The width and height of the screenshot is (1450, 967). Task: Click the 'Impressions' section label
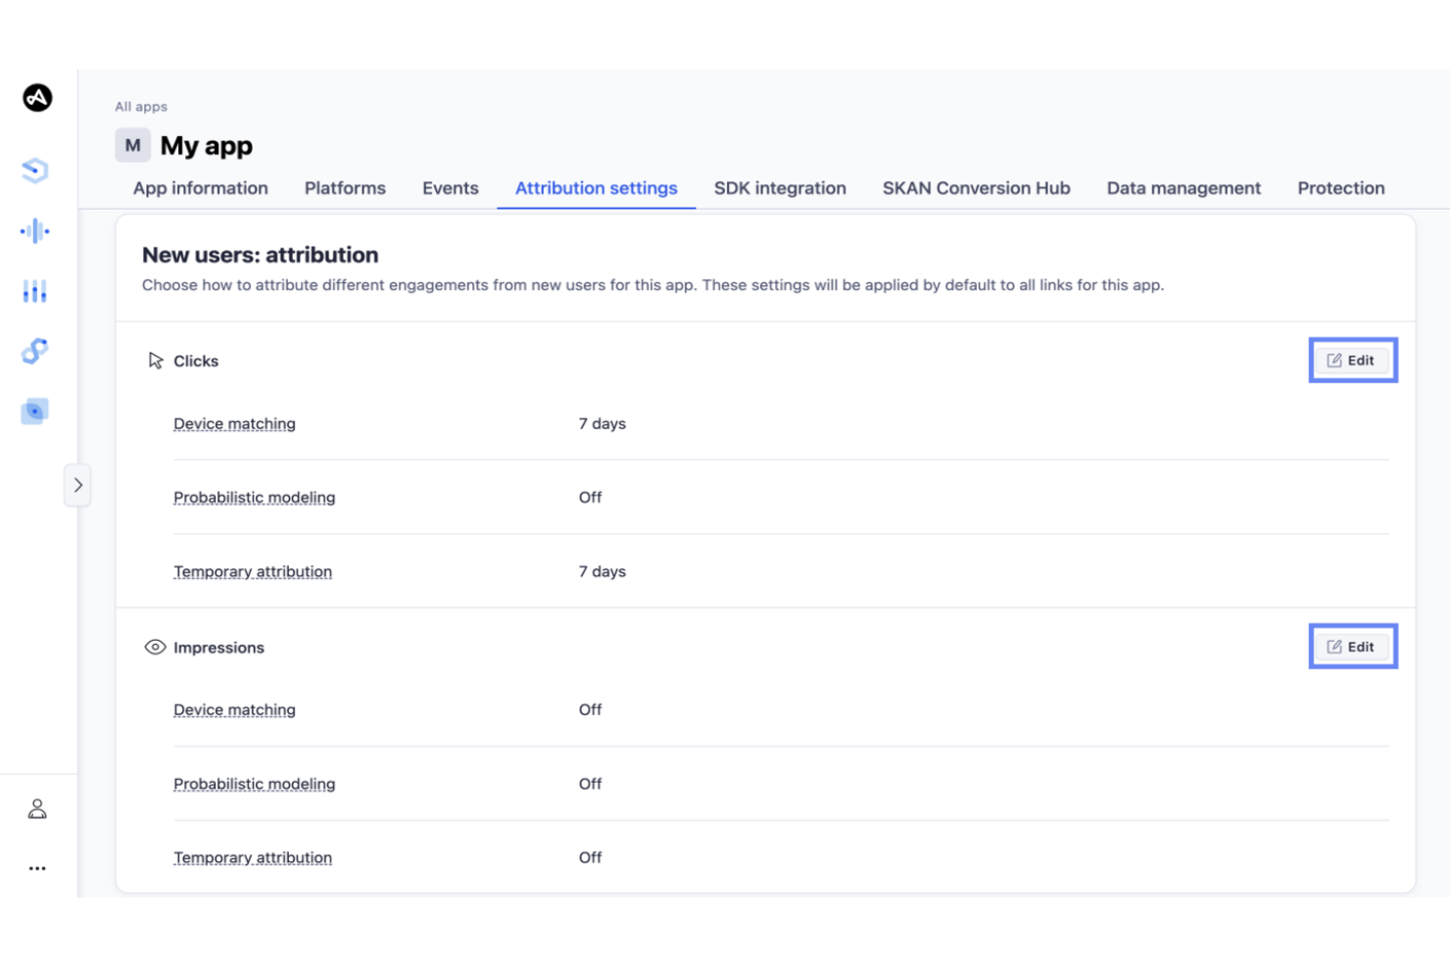[218, 648]
